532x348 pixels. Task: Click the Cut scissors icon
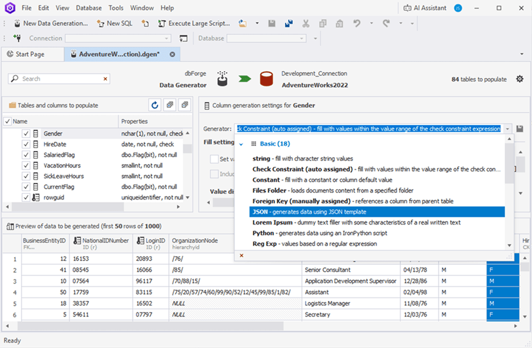point(306,23)
